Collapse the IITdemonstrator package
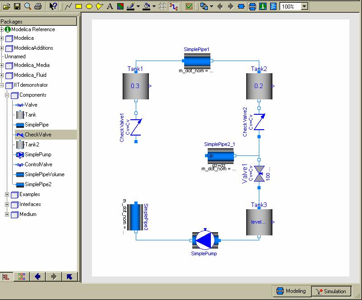Screen dimensions: 362x300 click(x=2, y=85)
